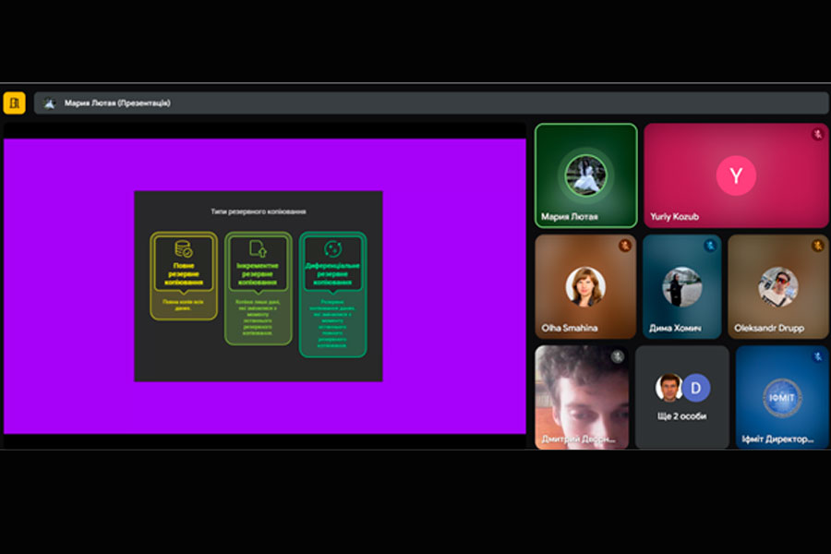Open Дима Хомич participant tile

pyautogui.click(x=682, y=286)
